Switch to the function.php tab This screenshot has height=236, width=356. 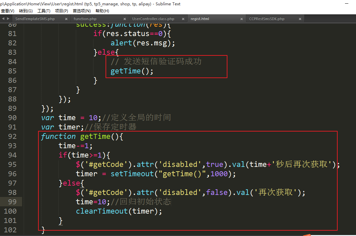tap(85, 19)
